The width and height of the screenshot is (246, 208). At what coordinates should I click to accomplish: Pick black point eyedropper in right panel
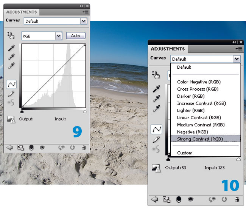click(x=156, y=89)
